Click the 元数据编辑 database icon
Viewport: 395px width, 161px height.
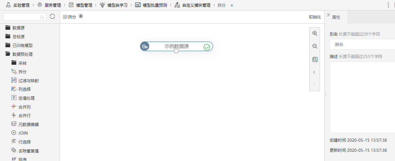coord(13,124)
